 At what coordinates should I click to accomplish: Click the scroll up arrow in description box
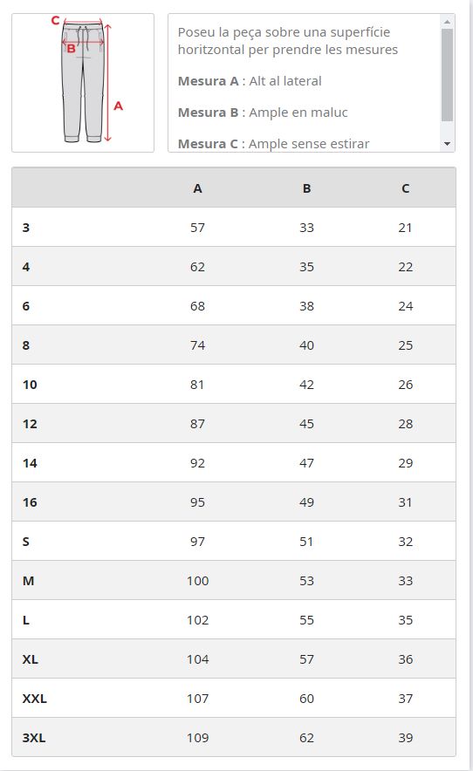(x=447, y=22)
